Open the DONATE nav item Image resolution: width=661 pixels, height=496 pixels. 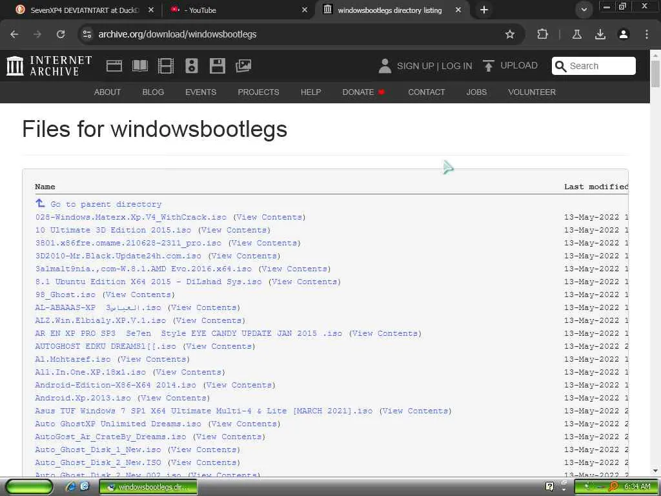coord(363,92)
